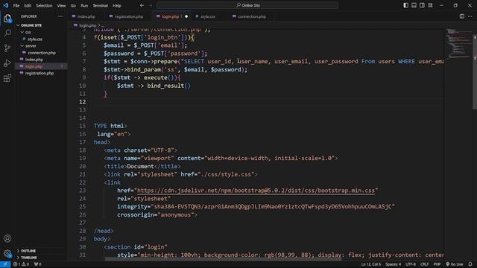Click the Go Live status button

pyautogui.click(x=455, y=264)
